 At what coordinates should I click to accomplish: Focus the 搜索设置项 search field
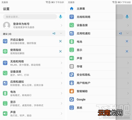(30, 17)
